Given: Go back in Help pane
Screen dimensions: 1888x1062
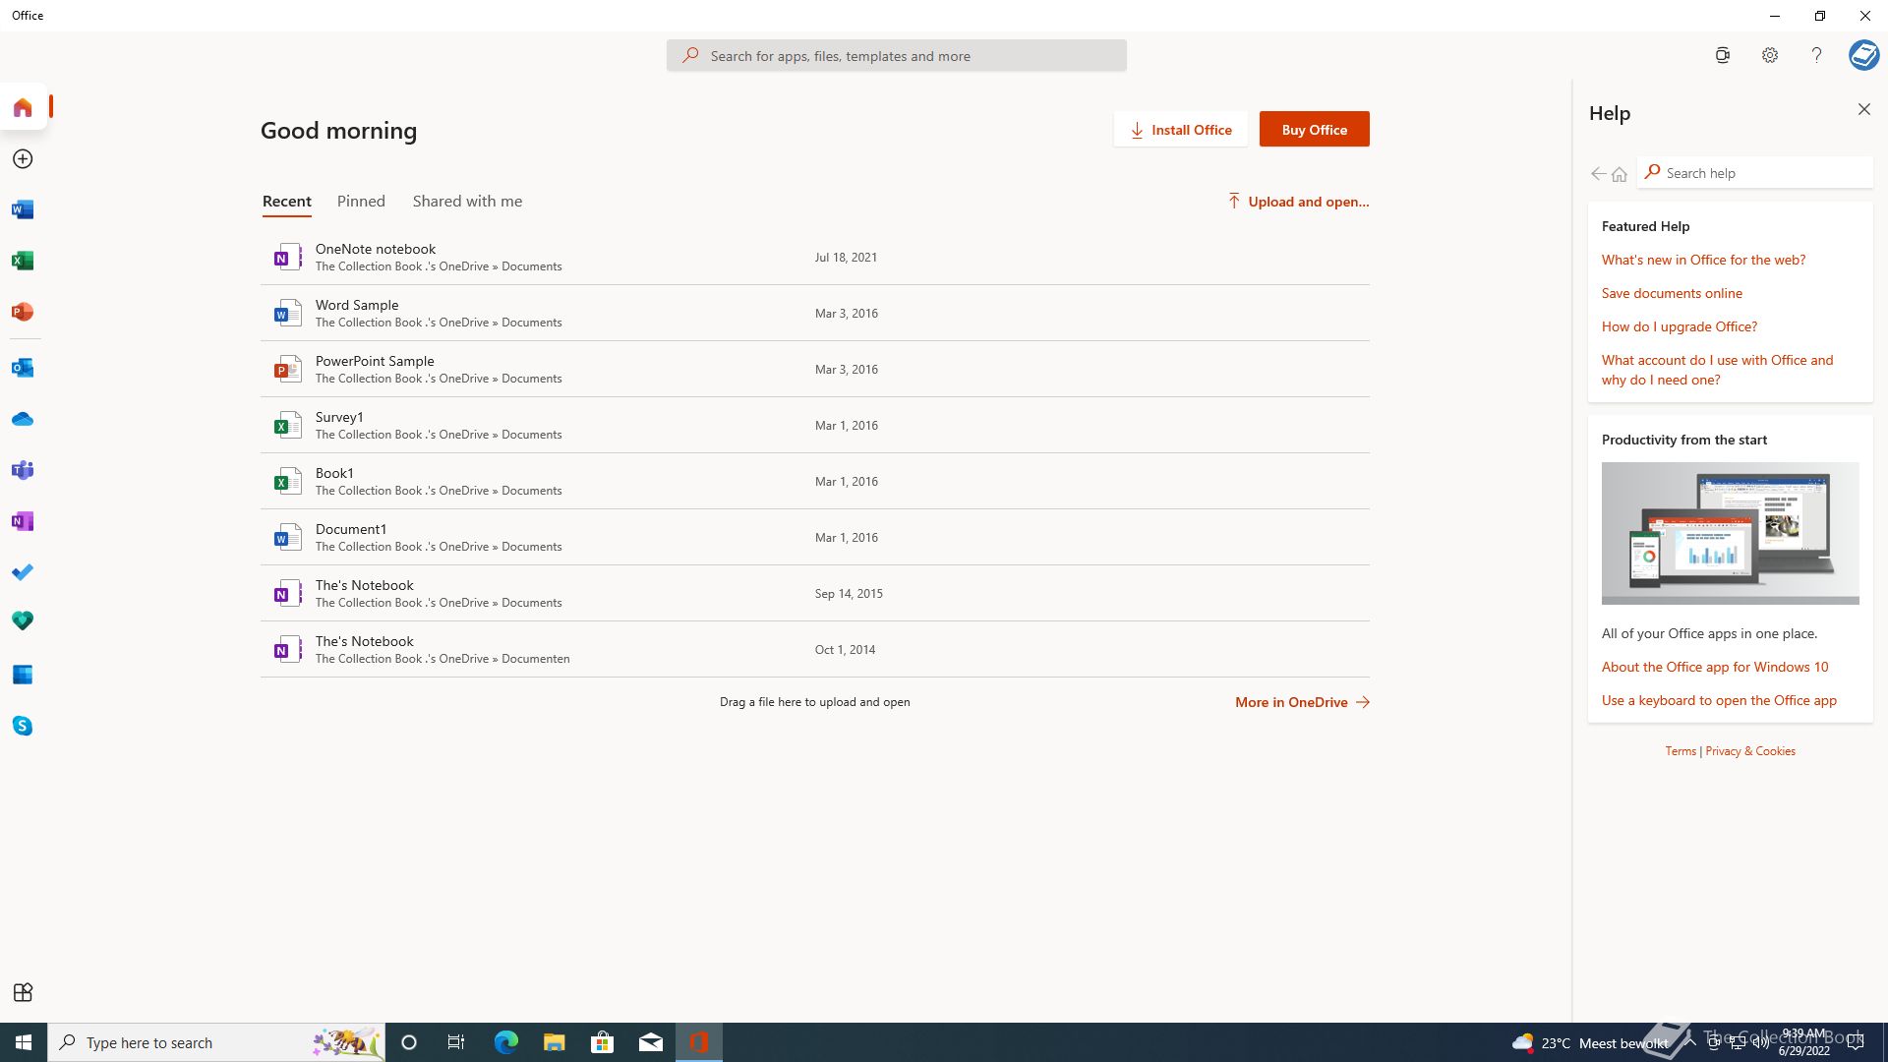Looking at the screenshot, I should (x=1598, y=173).
